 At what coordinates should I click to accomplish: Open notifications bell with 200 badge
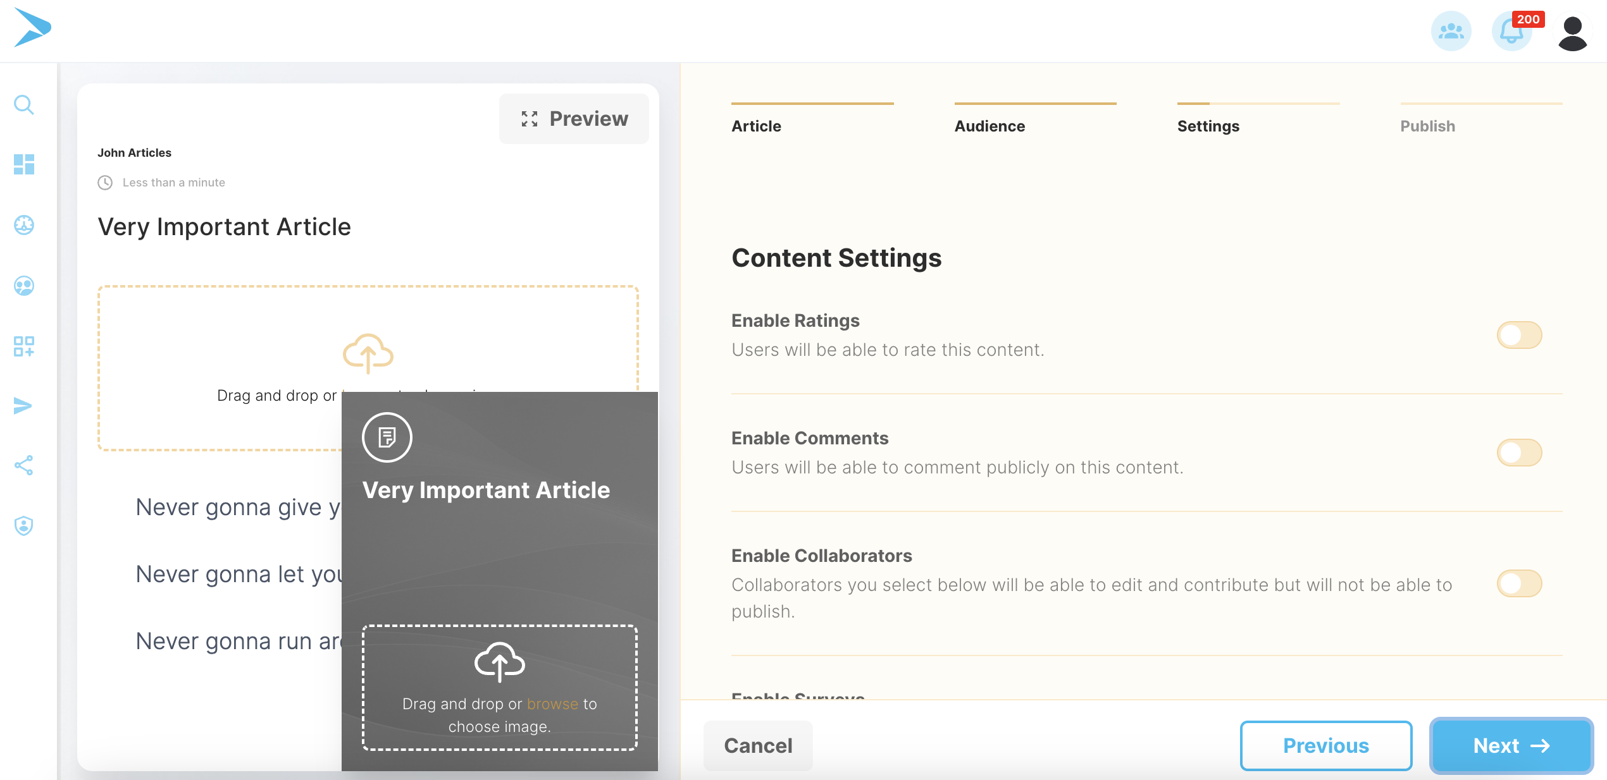point(1512,32)
